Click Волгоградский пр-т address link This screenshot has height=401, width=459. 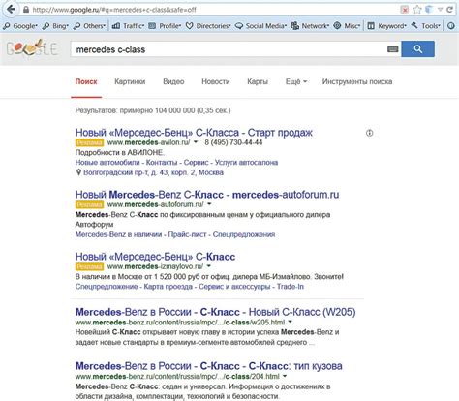coord(153,172)
